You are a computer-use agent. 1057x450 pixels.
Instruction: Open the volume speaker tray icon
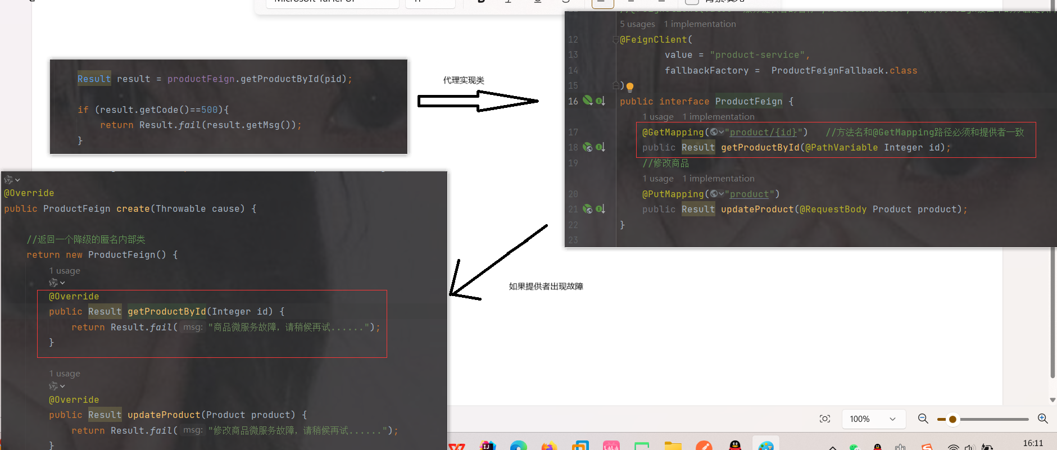pos(969,447)
